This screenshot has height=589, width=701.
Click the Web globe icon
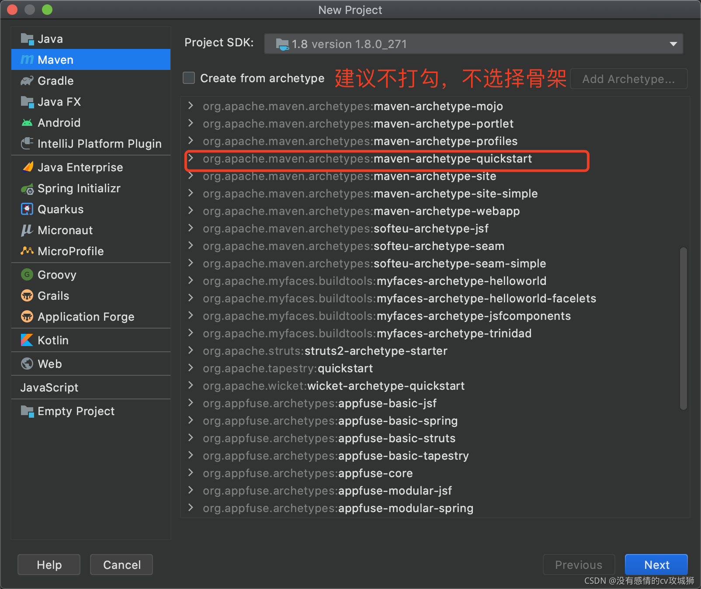point(27,364)
